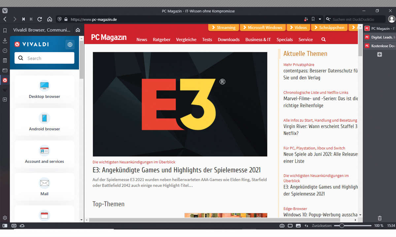The height and width of the screenshot is (237, 396).
Task: Reset zoom with Zurücksetzen
Action: click(322, 226)
